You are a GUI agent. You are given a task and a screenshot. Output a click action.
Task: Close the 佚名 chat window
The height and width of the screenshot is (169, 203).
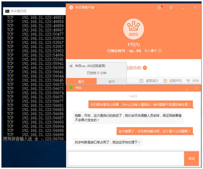(196, 88)
